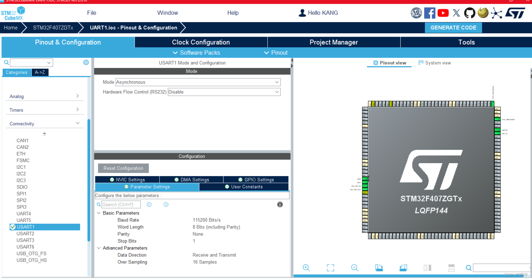Collapse the Basic Parameters group
Image resolution: width=532 pixels, height=279 pixels.
(99, 213)
